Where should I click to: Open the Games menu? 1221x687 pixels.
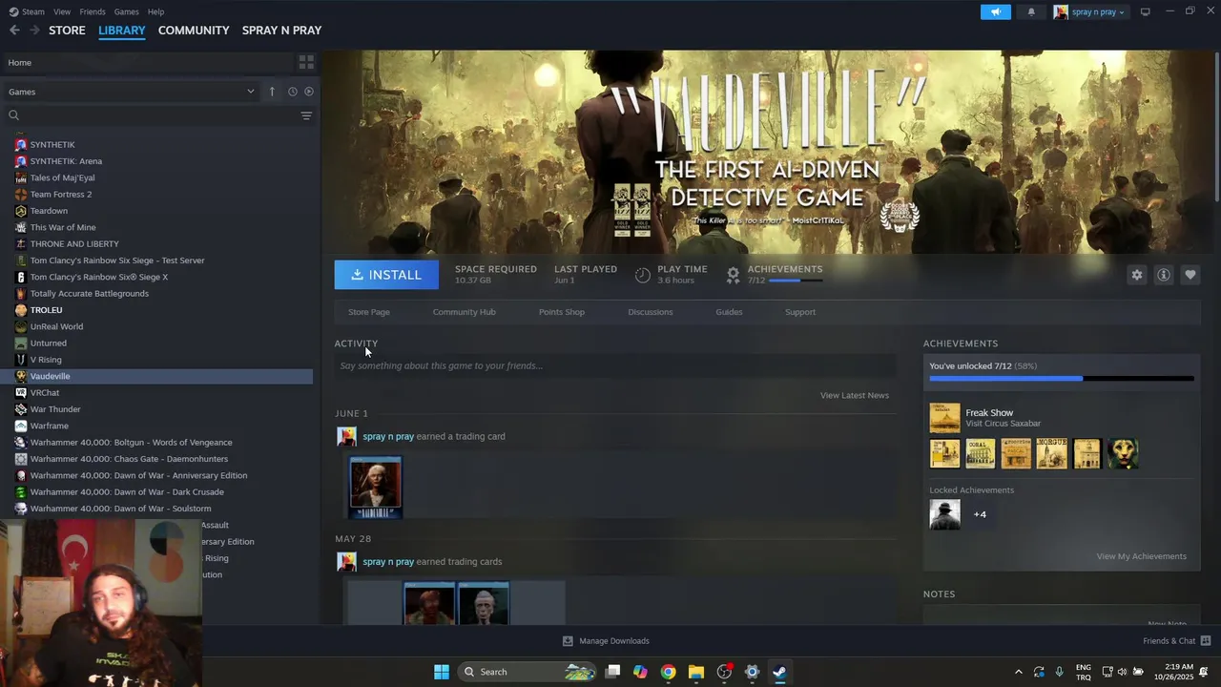coord(126,11)
